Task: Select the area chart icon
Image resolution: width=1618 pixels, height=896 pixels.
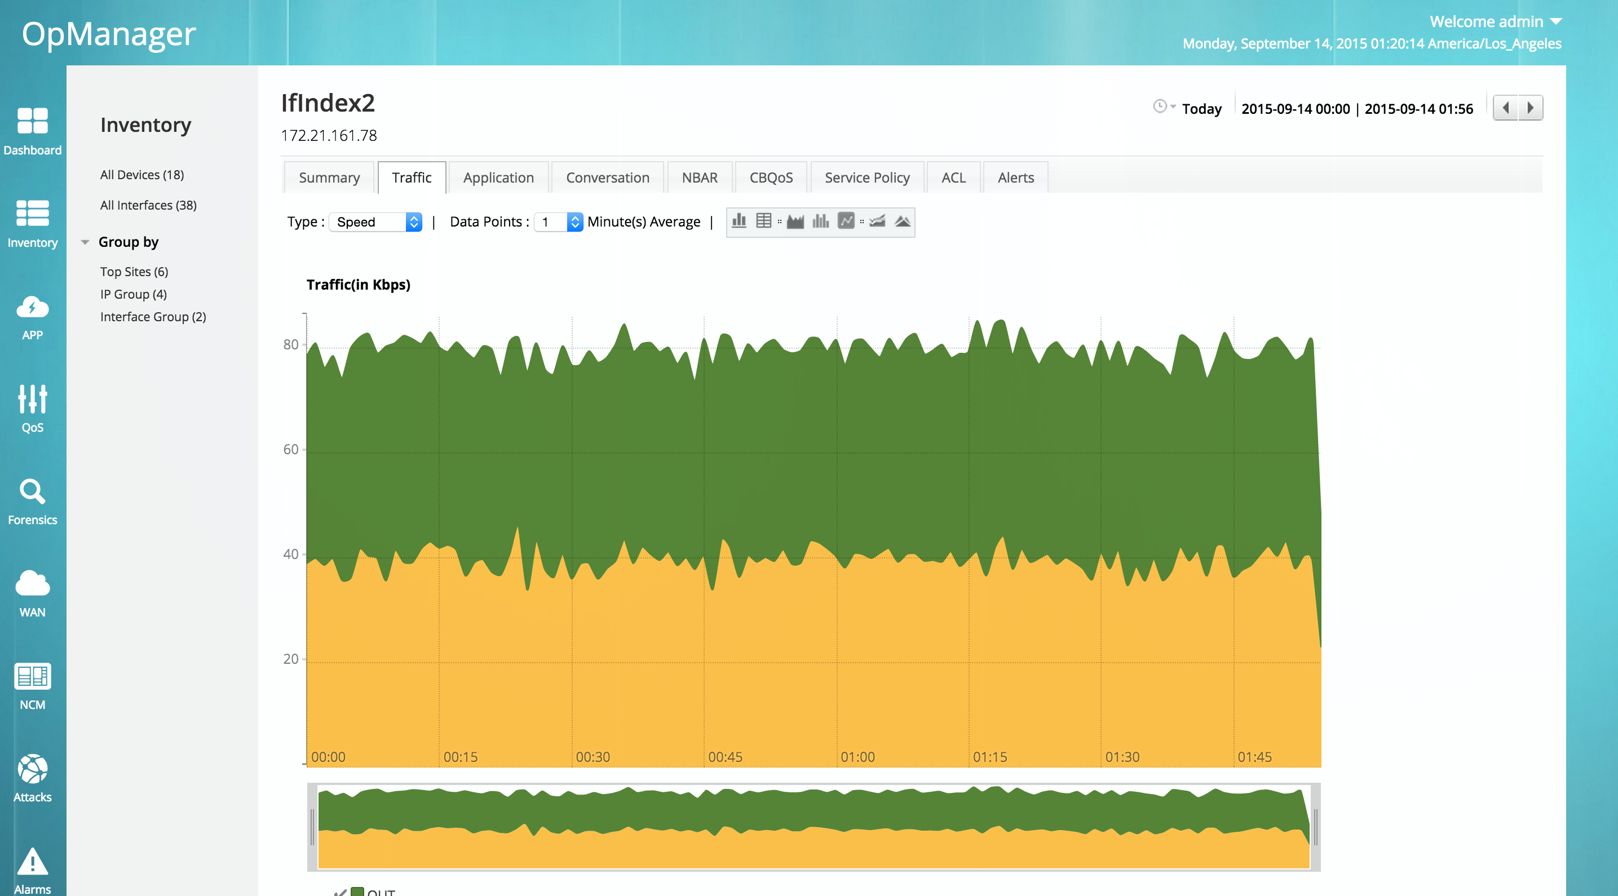Action: (x=795, y=221)
